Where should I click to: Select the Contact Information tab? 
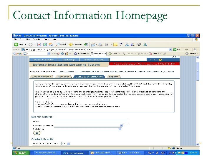(x=89, y=77)
